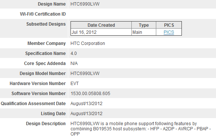Click the Date Created column header
216x140 pixels.
[101, 25]
